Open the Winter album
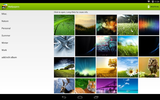Image resolution: width=160 pixels, height=100 pixels. pos(5,43)
